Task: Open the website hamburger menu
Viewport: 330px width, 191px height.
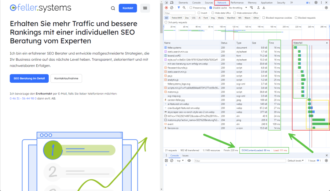Action: (x=145, y=8)
